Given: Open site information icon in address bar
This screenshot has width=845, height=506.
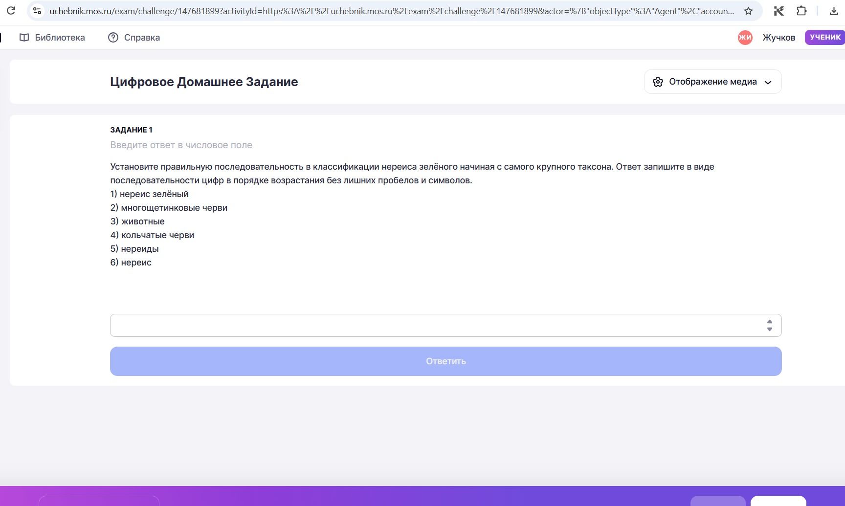Looking at the screenshot, I should (37, 10).
